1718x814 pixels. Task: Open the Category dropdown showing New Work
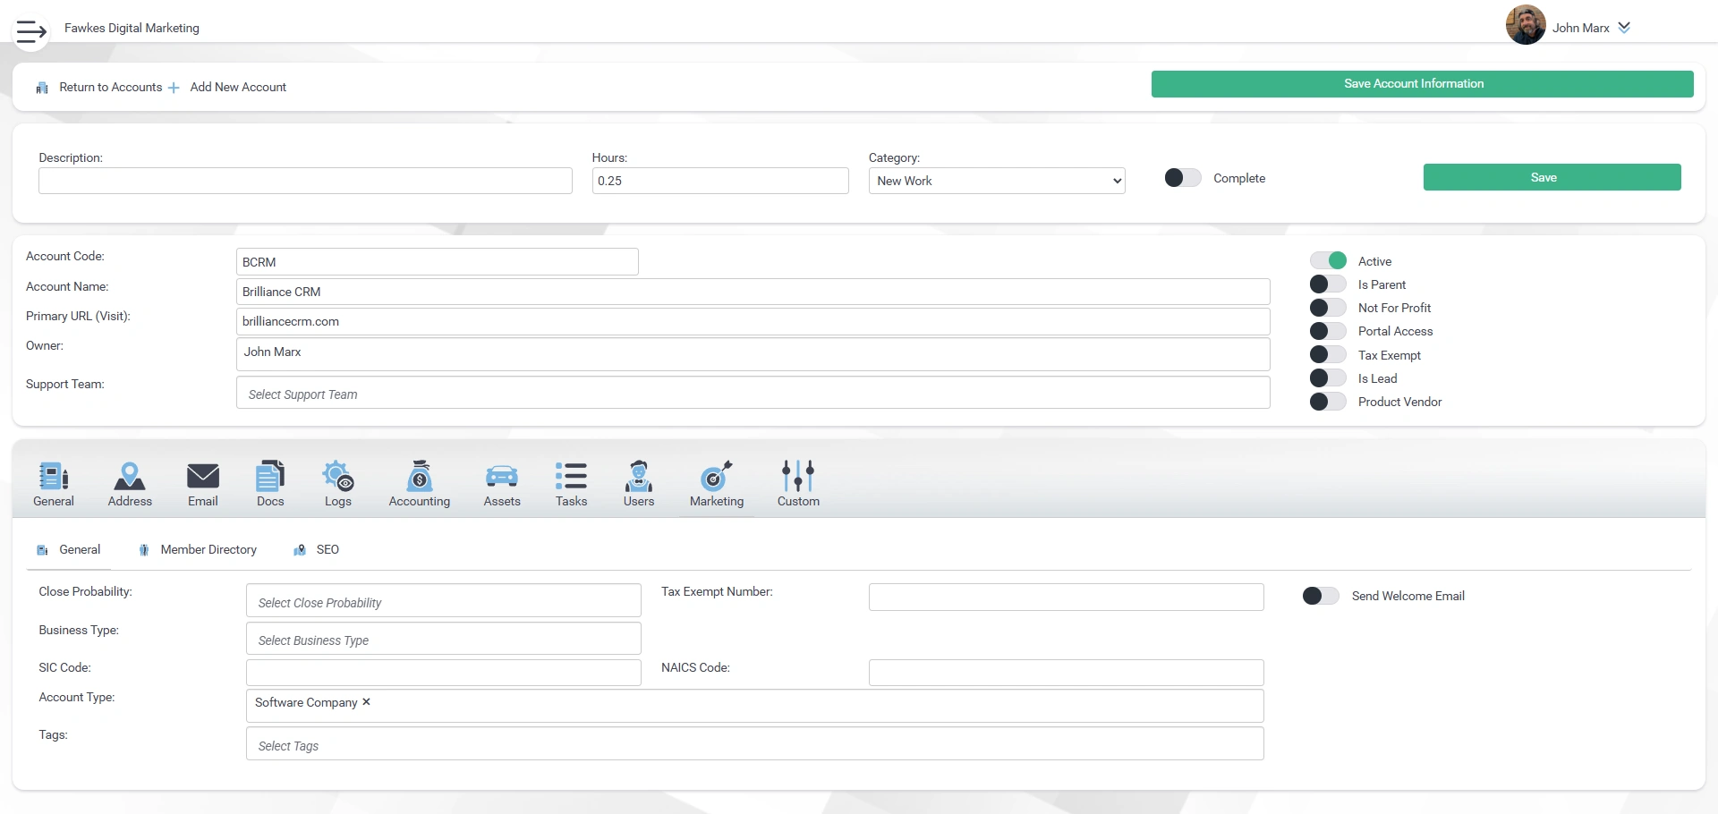(997, 181)
